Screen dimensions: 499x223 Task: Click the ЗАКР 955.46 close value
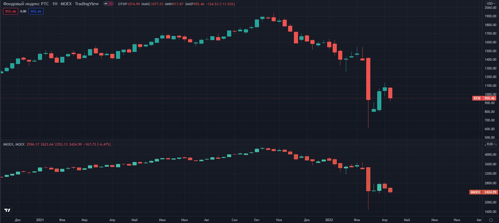click(194, 4)
